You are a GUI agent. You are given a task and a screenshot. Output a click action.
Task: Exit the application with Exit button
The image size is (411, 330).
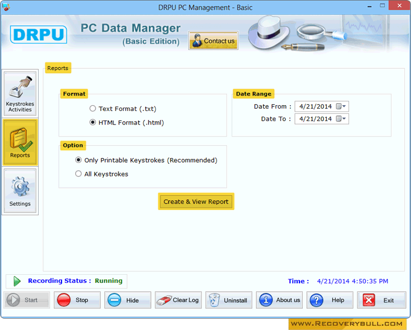coord(381,300)
